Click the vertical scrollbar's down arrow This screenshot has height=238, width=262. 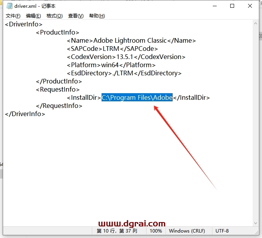[256, 223]
